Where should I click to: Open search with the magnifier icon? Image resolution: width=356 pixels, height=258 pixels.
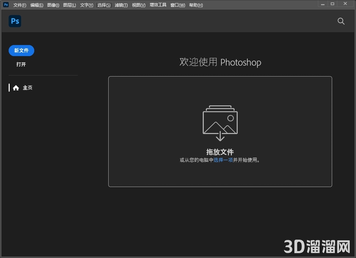341,21
